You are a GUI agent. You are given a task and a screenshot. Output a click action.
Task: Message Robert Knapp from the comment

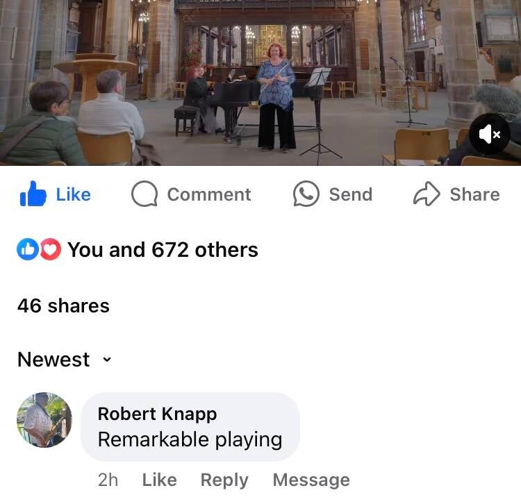pos(311,480)
